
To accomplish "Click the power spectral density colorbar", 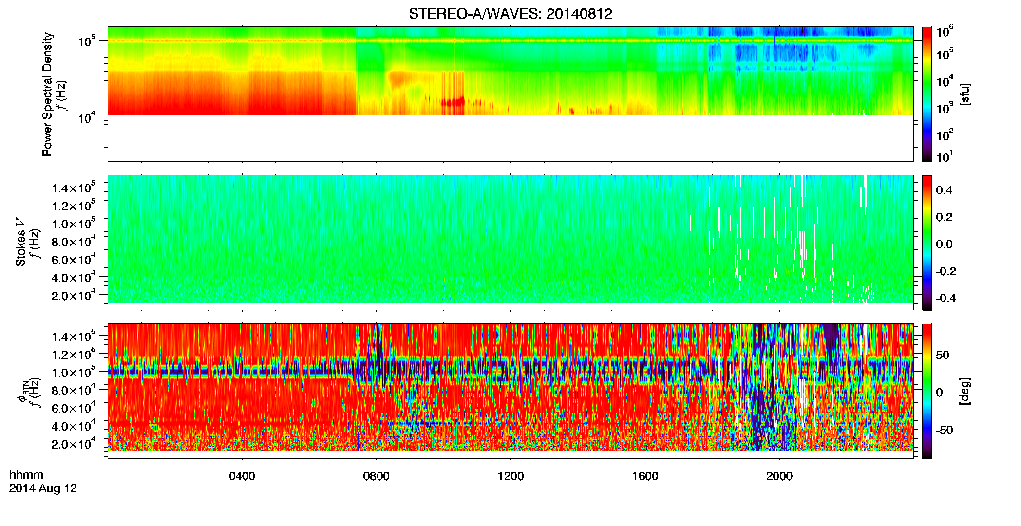I will point(927,94).
